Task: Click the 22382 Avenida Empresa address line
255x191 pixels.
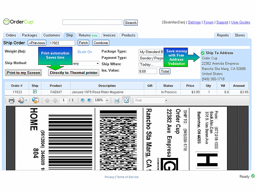Action: point(220,64)
